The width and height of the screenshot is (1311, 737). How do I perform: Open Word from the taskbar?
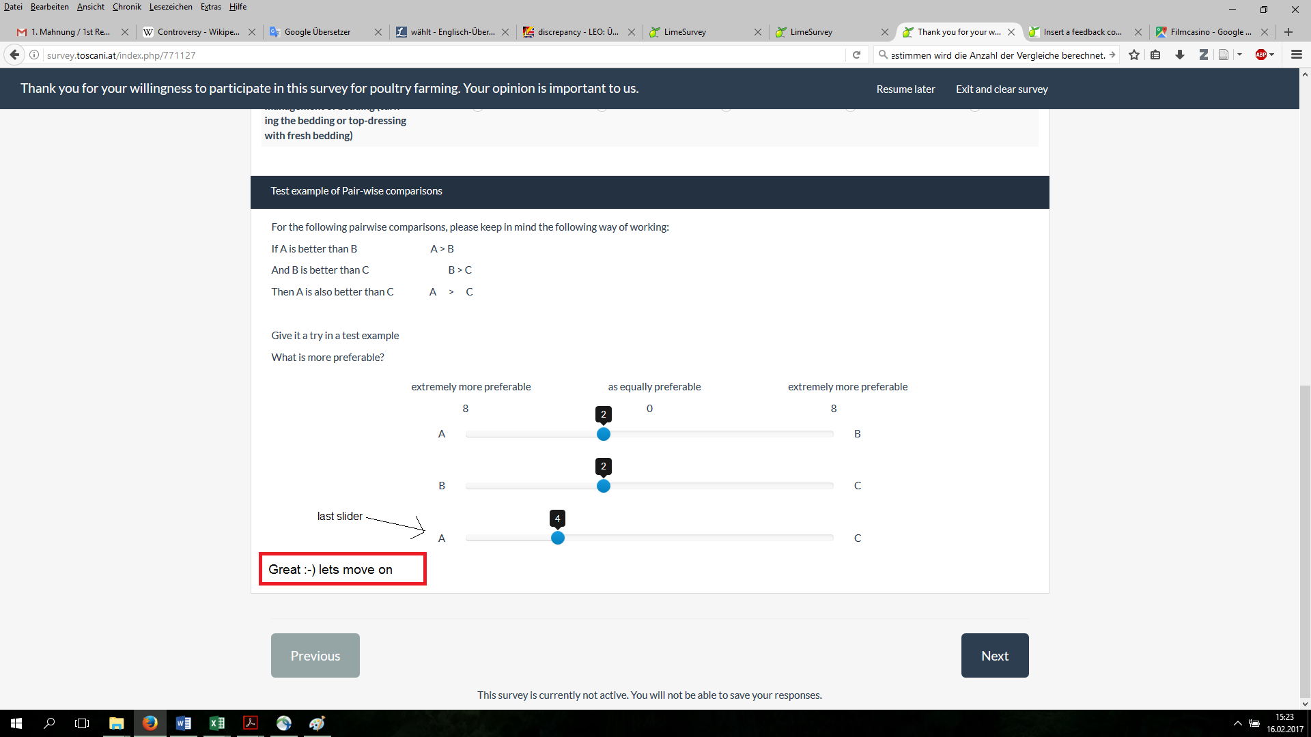[x=183, y=723]
